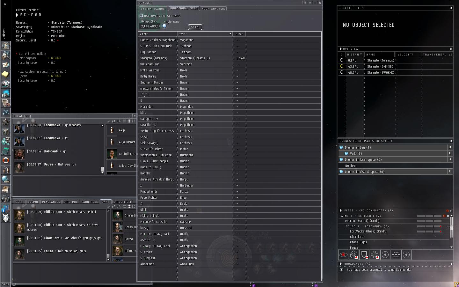Click the Stargate (G-M4I8) overview row icon
459x287 pixels.
point(341,66)
